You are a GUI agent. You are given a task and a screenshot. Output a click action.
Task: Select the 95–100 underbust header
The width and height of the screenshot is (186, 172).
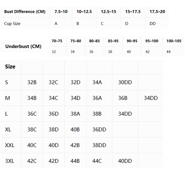click(x=152, y=41)
